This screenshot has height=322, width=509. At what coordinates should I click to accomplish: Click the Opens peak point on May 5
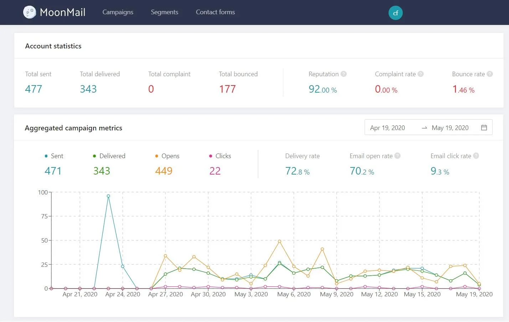(279, 241)
